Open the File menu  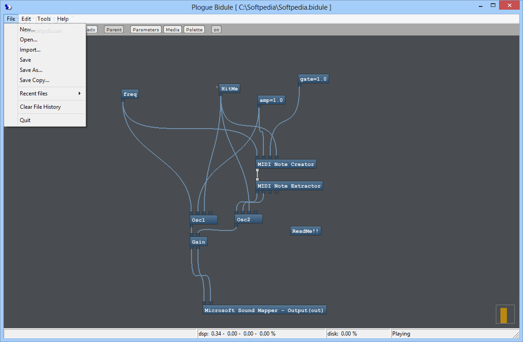coord(11,19)
